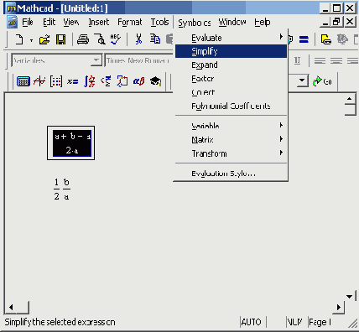Open the Insert menu
Viewport: 359px width, 332px height.
tap(99, 22)
